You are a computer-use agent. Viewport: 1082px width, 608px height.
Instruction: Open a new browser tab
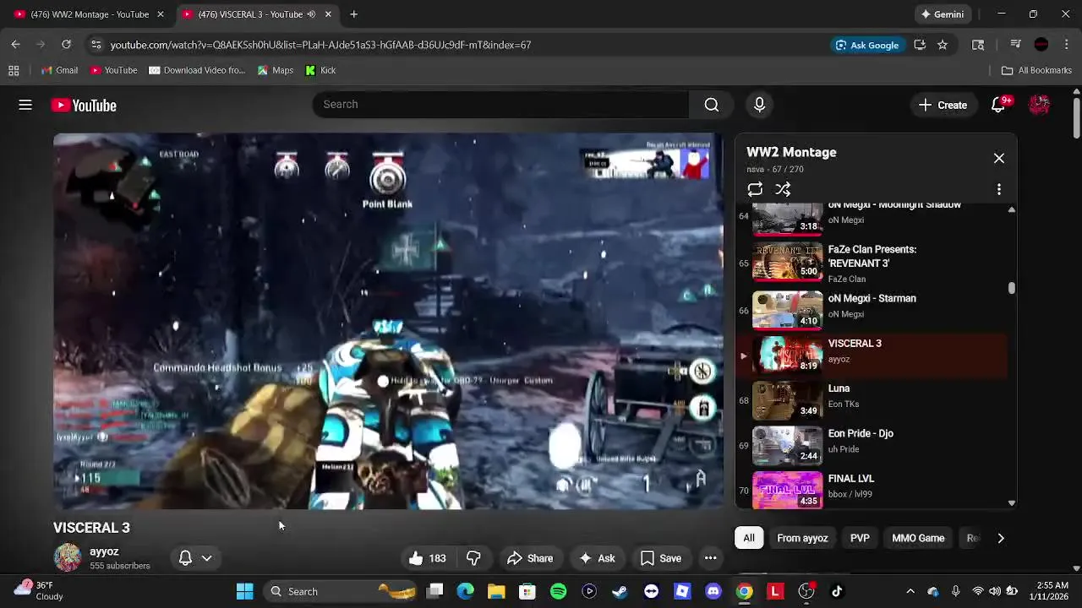pos(353,14)
